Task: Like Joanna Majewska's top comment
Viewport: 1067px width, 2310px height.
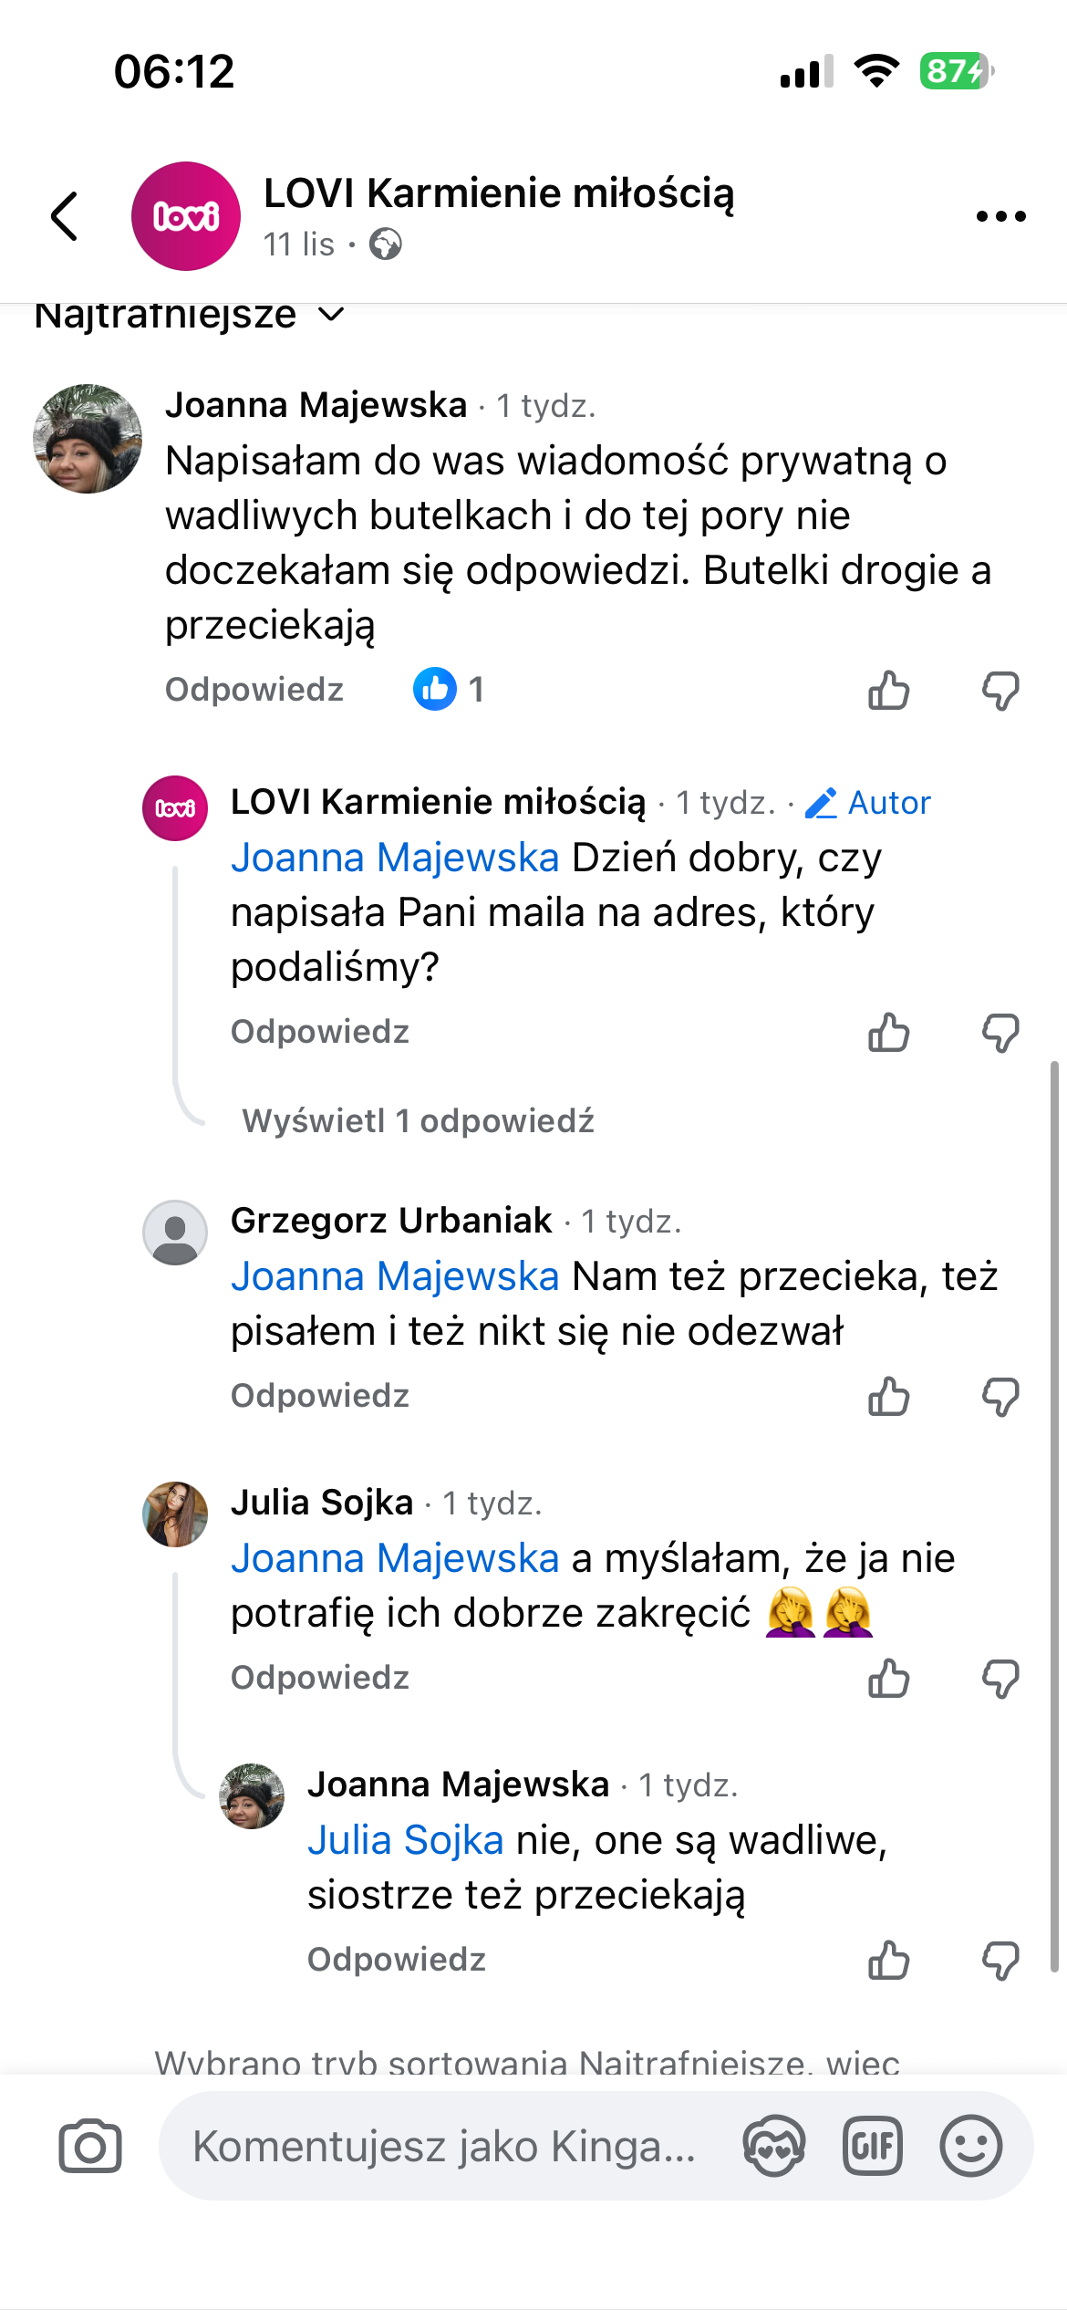Action: click(x=888, y=691)
